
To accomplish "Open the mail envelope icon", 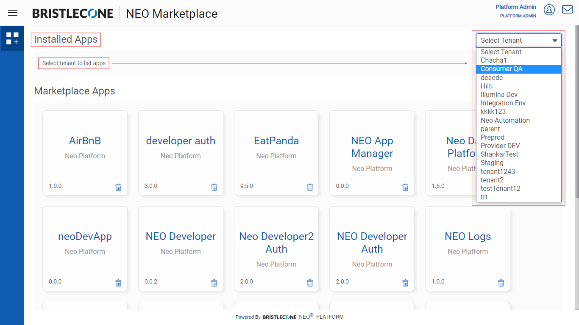I will (567, 9).
